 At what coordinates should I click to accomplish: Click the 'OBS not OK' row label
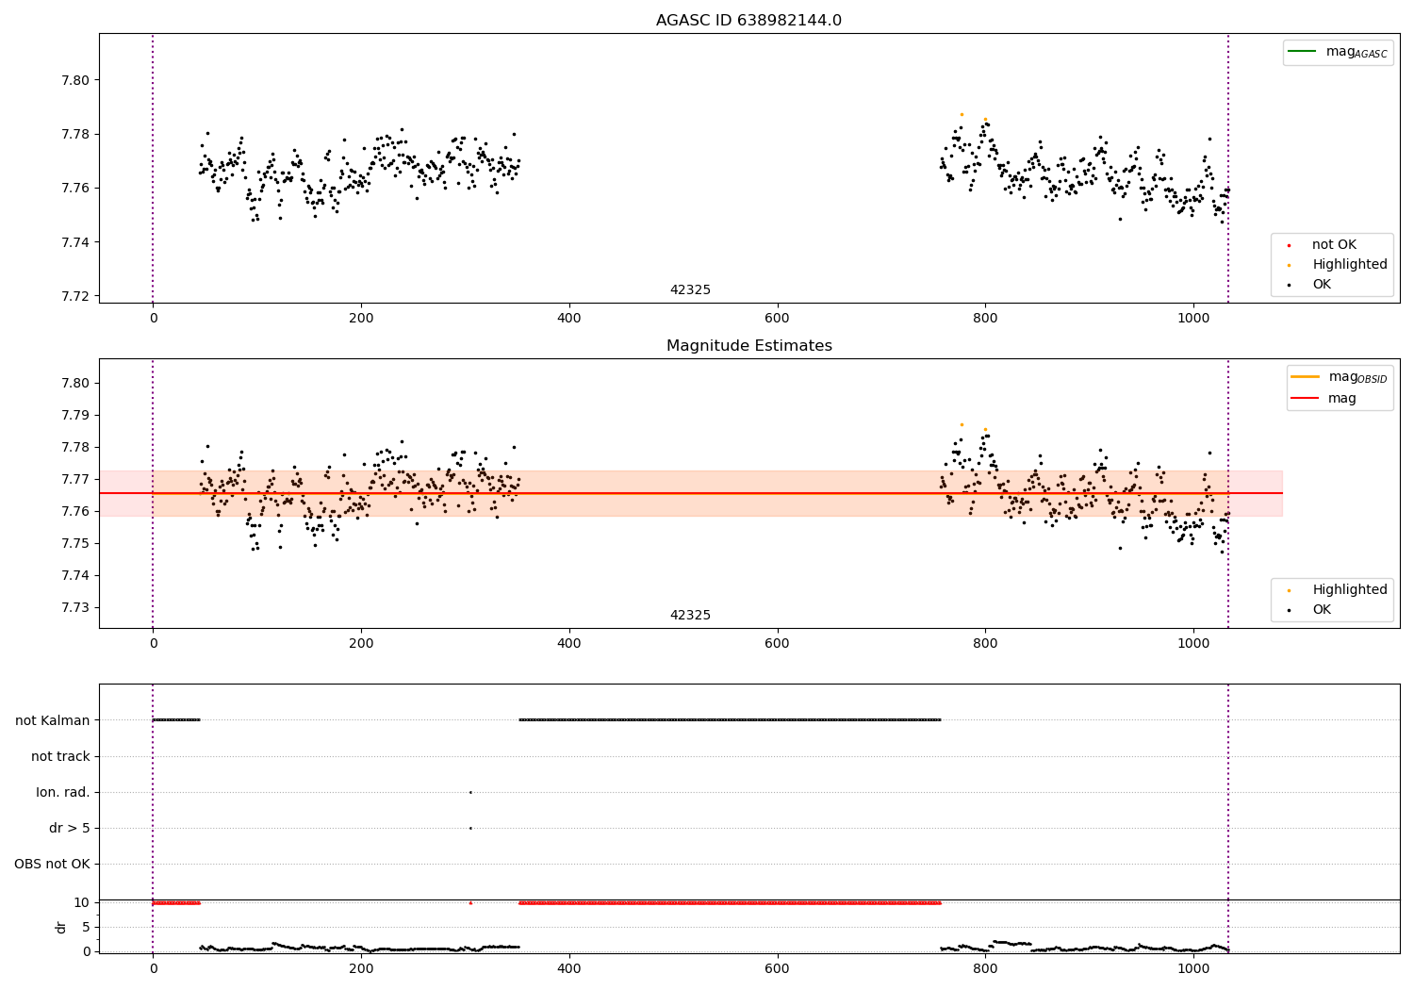pos(52,864)
